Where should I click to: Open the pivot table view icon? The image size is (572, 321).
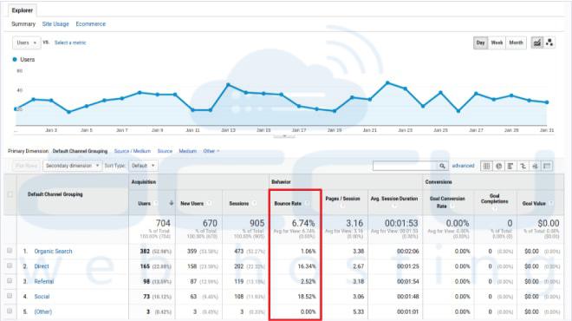(x=547, y=167)
